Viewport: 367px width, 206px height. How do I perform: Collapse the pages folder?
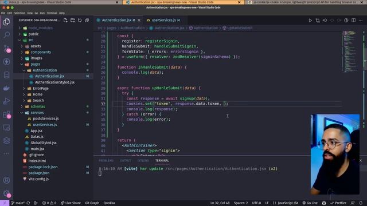click(36, 64)
